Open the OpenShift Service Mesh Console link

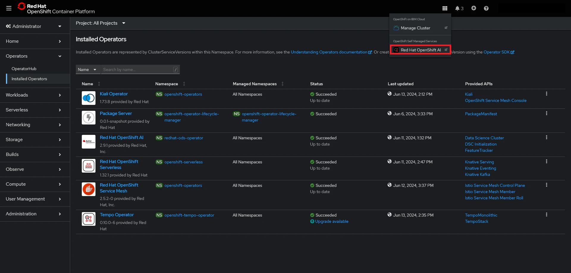pos(496,100)
